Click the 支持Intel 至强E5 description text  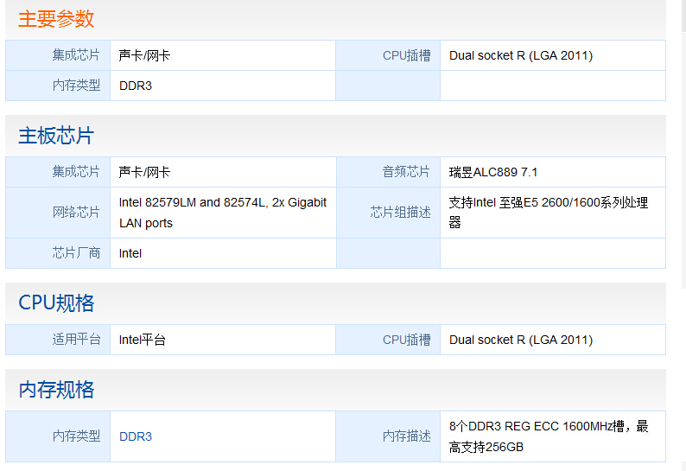click(549, 213)
